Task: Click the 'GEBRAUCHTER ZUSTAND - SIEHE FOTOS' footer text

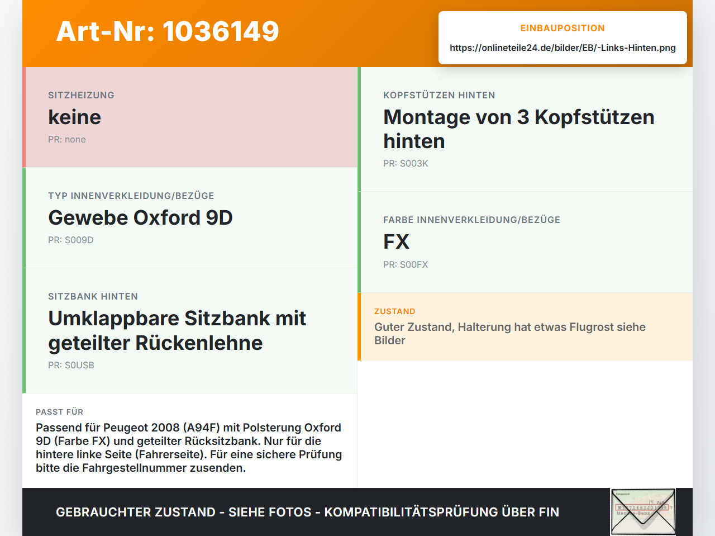Action: pos(307,512)
